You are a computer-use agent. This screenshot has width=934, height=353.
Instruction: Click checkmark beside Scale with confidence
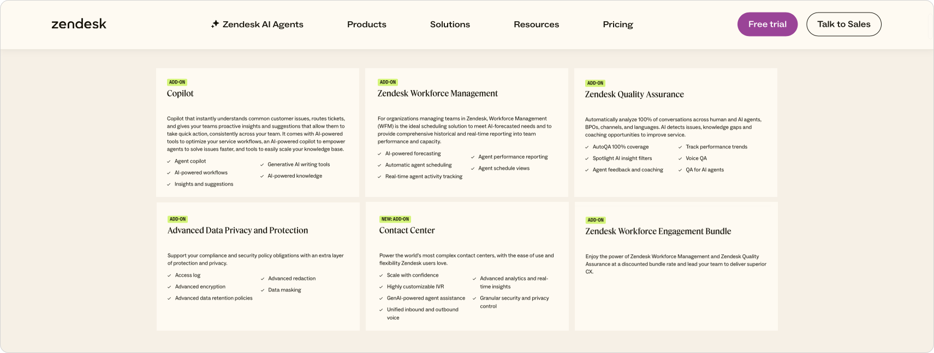(381, 276)
